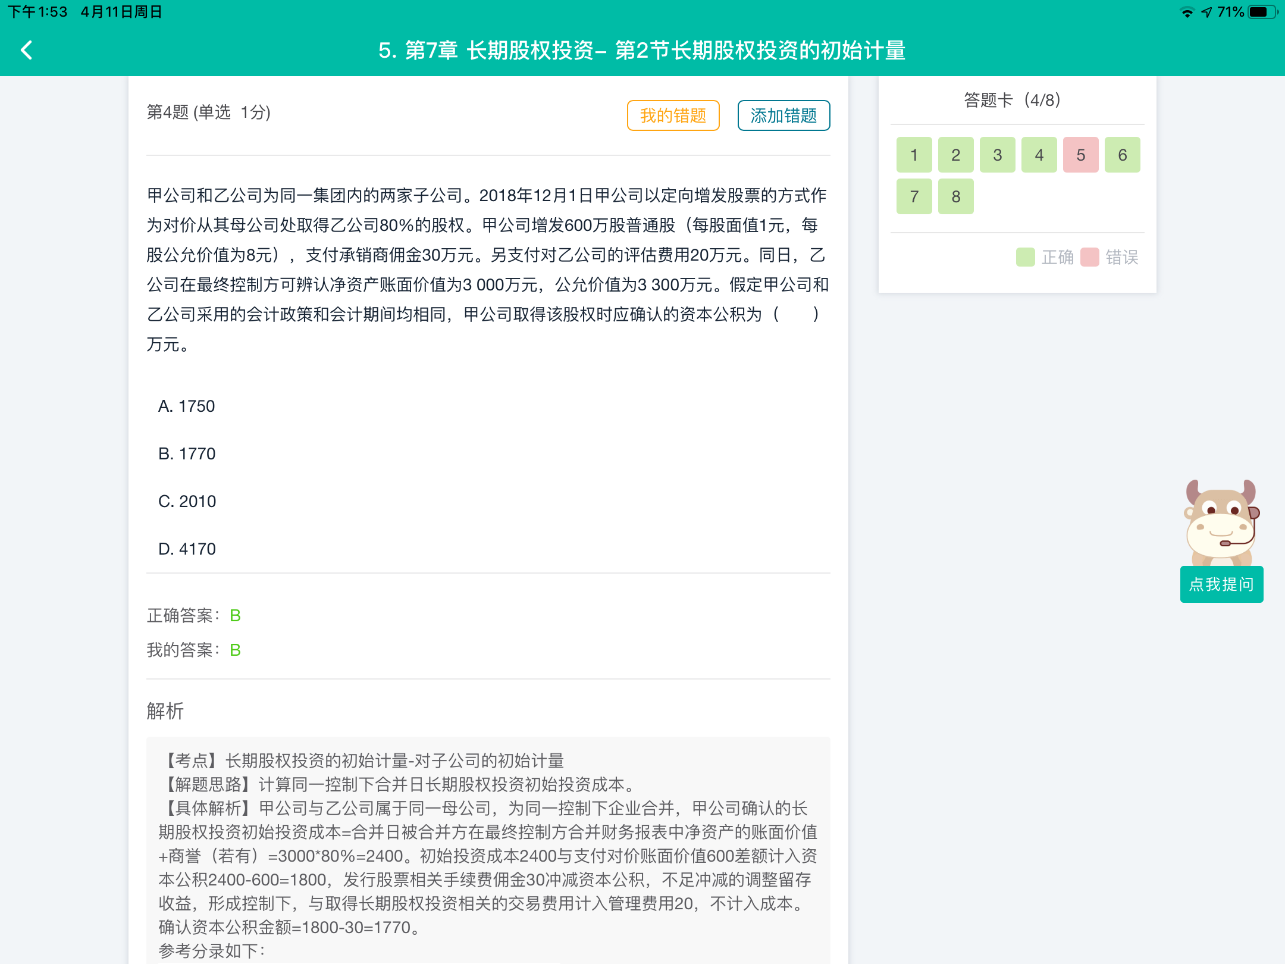The image size is (1285, 964).
Task: Go to question 7 in answer card
Action: tap(914, 196)
